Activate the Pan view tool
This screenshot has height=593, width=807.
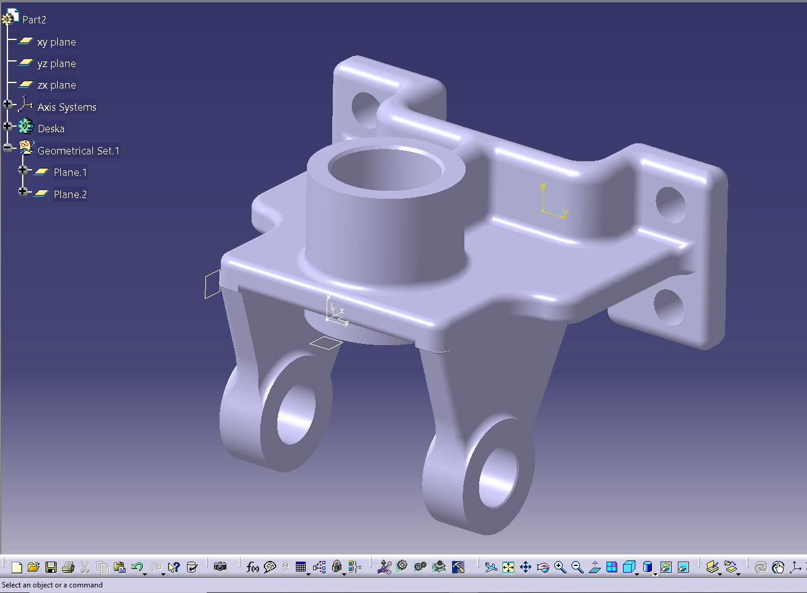(525, 567)
